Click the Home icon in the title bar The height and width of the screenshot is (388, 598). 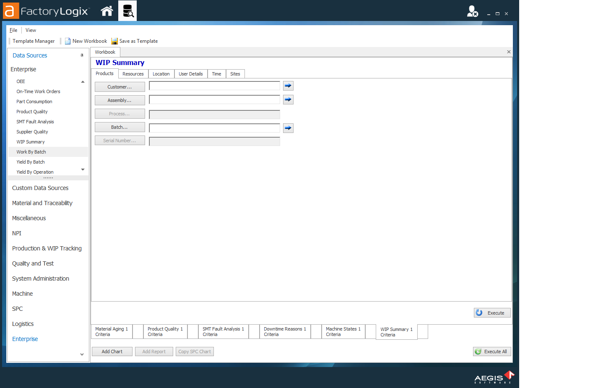tap(107, 11)
